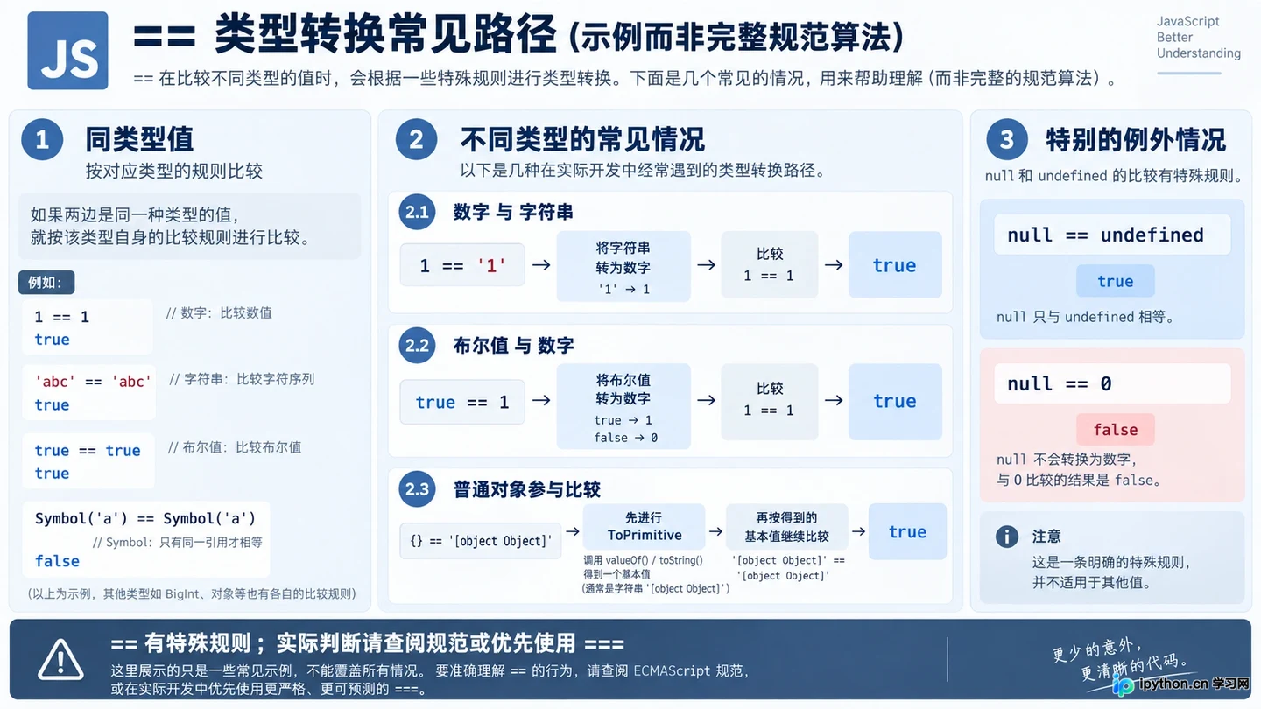Click the red false badge under "null == 0"
Viewport: 1261px width, 709px height.
[x=1115, y=430]
